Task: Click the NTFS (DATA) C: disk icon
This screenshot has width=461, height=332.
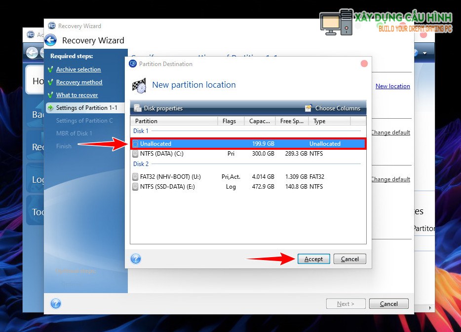Action: [136, 154]
